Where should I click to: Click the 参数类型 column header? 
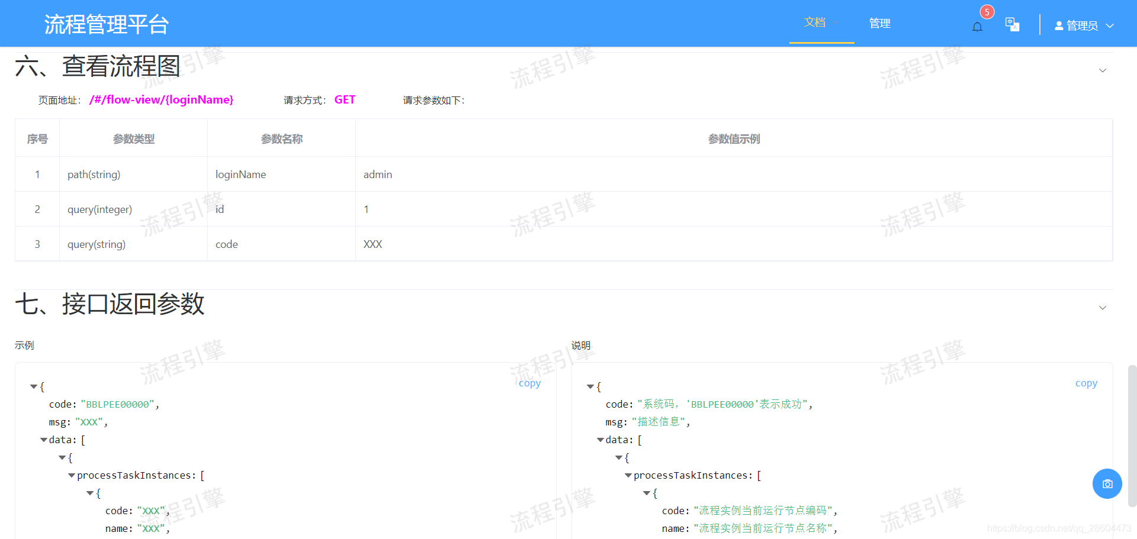[x=133, y=139]
